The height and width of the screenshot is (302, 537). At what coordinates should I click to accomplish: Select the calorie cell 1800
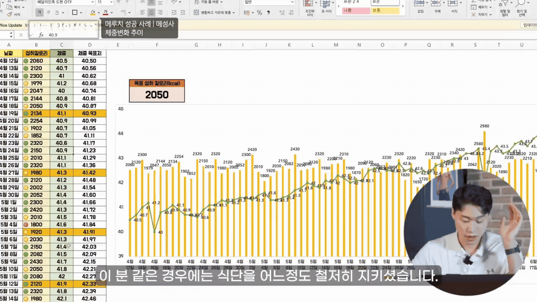(x=36, y=225)
